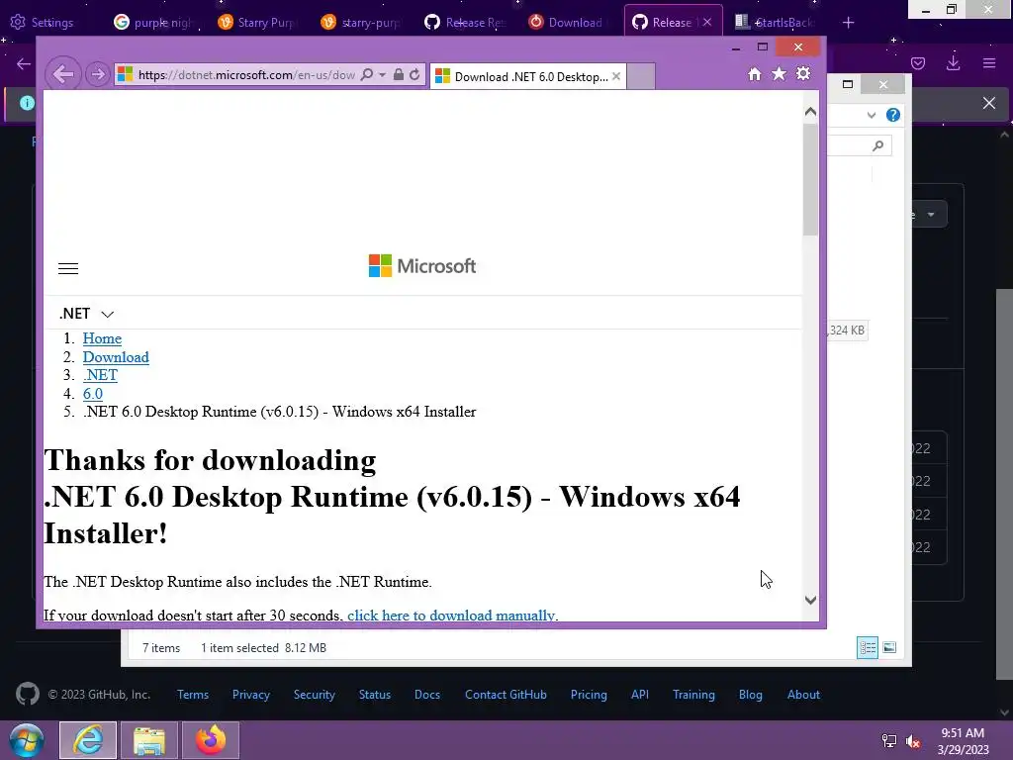Open Contact GitHub link
The width and height of the screenshot is (1013, 760).
tap(506, 695)
